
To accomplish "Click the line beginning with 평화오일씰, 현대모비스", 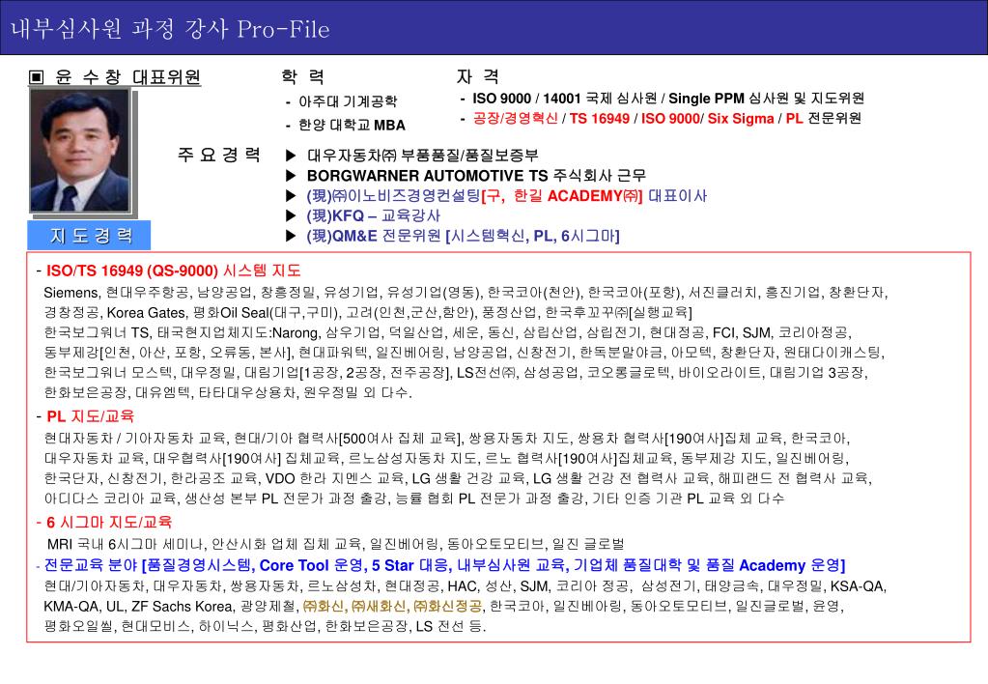I will click(265, 627).
